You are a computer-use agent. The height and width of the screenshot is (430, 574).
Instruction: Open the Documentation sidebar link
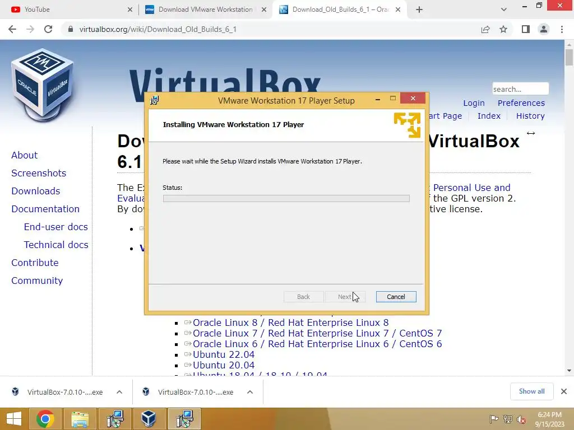click(x=45, y=209)
